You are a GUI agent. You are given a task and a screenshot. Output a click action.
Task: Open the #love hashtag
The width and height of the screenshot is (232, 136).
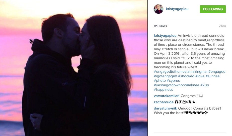click(x=200, y=76)
